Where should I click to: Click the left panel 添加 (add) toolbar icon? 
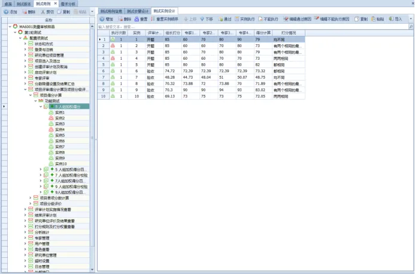coord(6,12)
